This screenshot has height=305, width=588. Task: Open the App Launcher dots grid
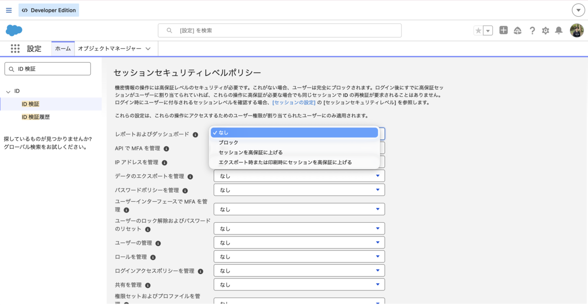(15, 48)
